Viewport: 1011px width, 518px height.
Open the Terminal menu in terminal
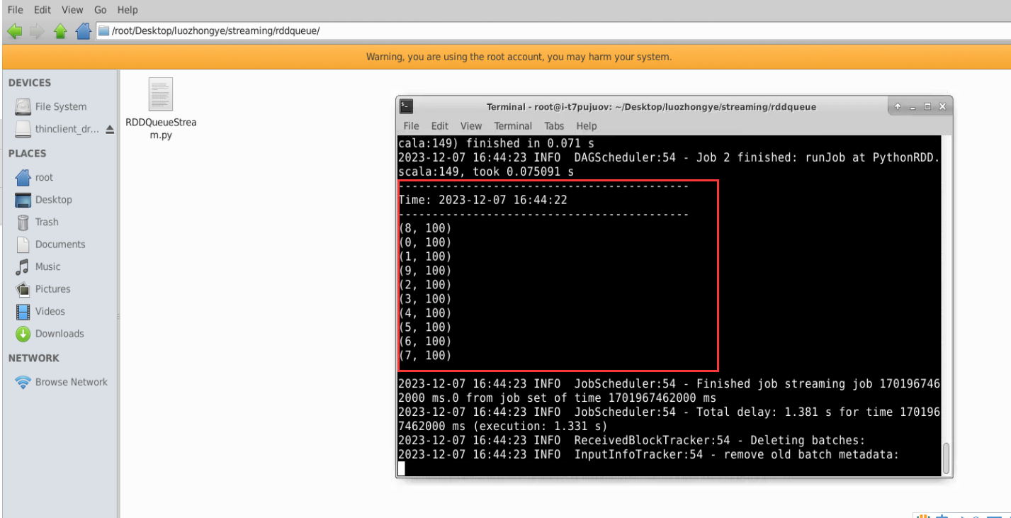(513, 126)
